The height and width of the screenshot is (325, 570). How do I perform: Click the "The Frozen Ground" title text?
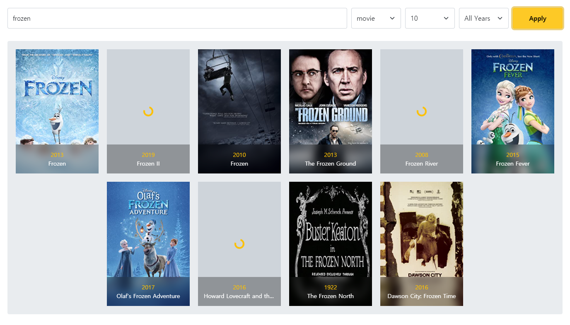[331, 164]
